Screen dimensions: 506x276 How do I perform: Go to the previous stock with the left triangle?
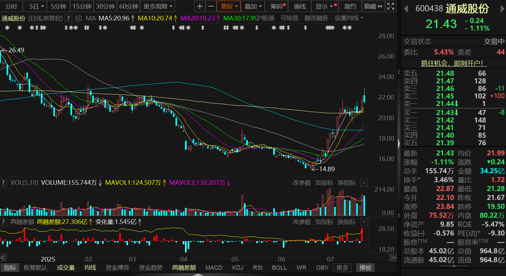pos(406,9)
